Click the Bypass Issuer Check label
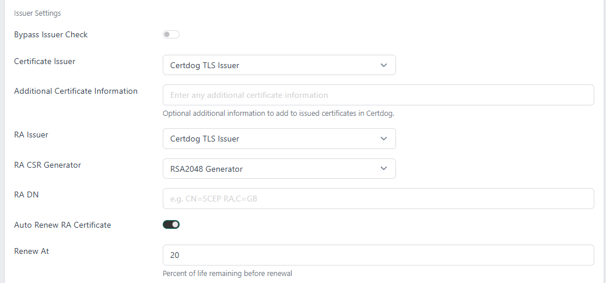The width and height of the screenshot is (606, 283). click(51, 35)
